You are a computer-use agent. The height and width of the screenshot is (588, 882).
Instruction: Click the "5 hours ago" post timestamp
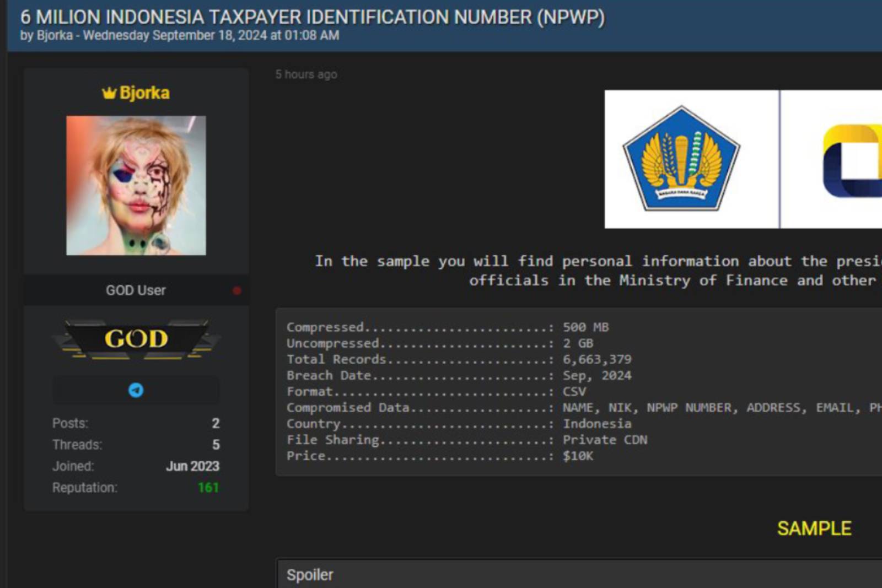click(306, 74)
